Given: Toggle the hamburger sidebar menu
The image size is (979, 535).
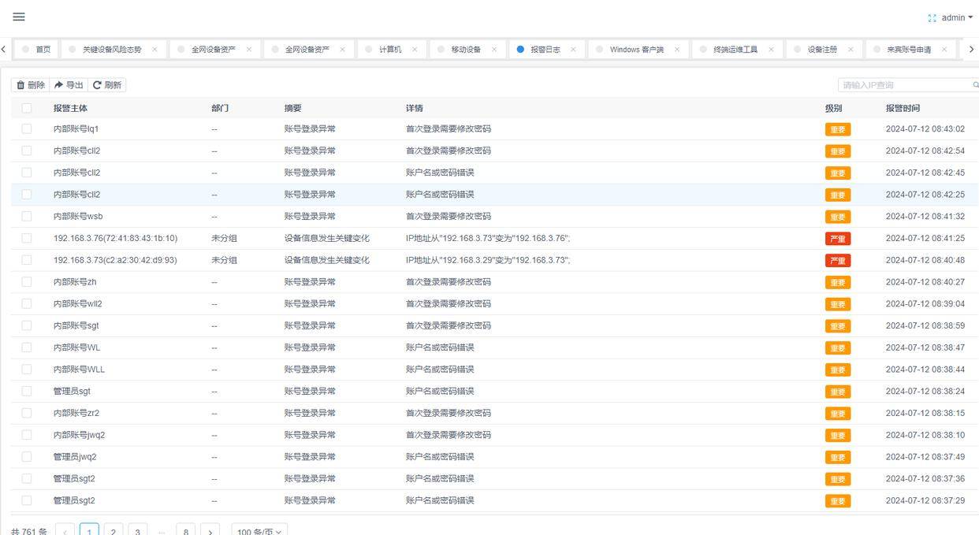Looking at the screenshot, I should tap(19, 17).
